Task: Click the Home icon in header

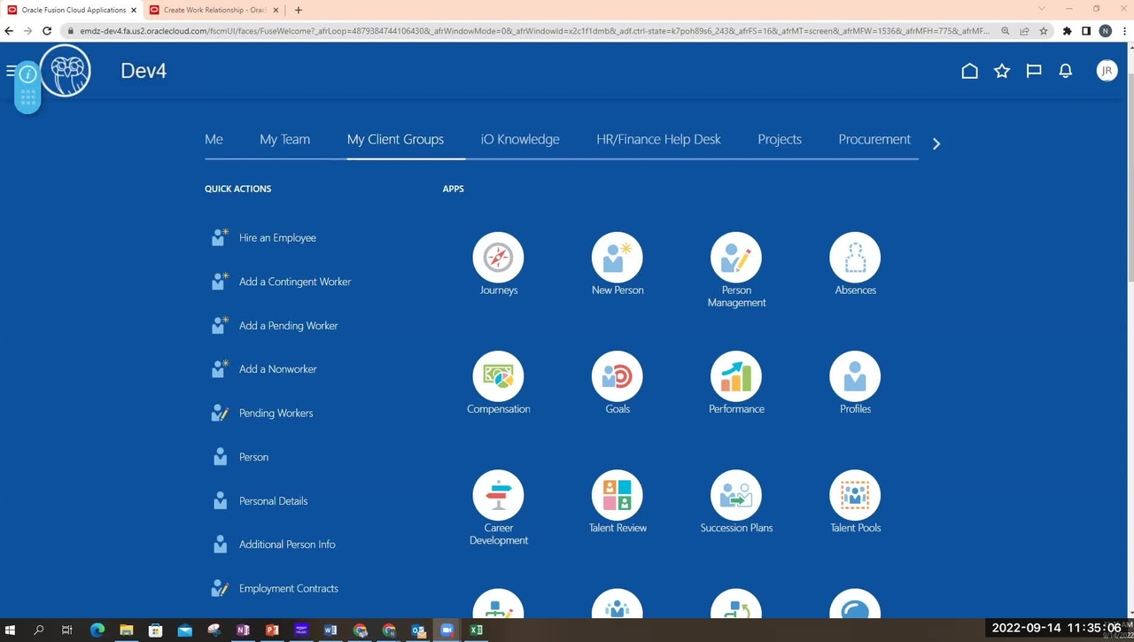Action: pyautogui.click(x=970, y=71)
